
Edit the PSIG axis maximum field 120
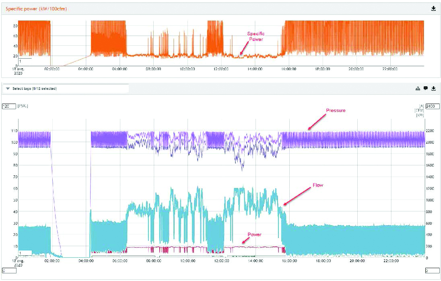(9, 106)
